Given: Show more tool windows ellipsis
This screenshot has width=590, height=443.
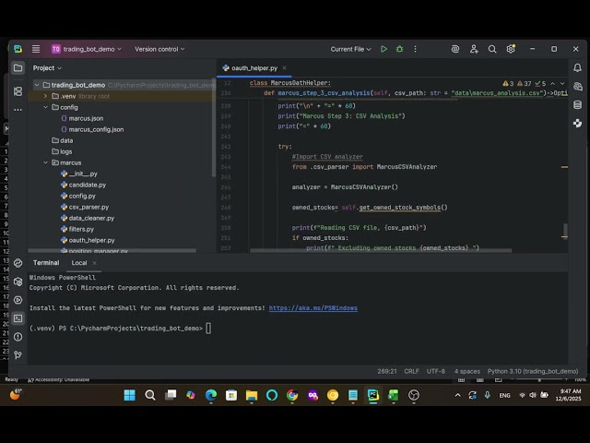Looking at the screenshot, I should (x=18, y=110).
